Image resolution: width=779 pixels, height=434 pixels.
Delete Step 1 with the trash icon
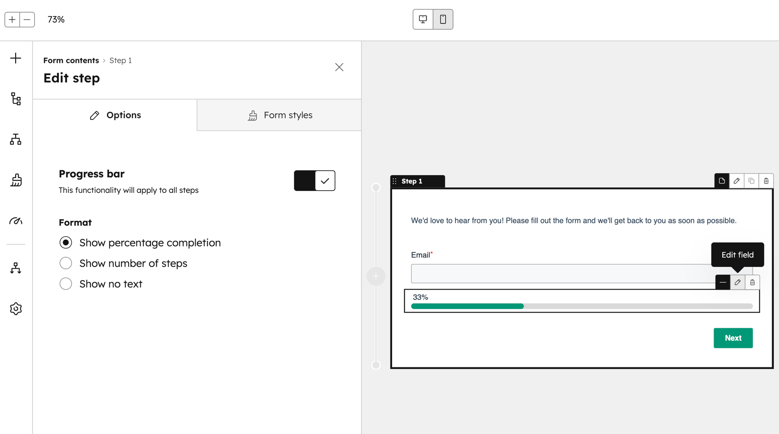pyautogui.click(x=766, y=181)
